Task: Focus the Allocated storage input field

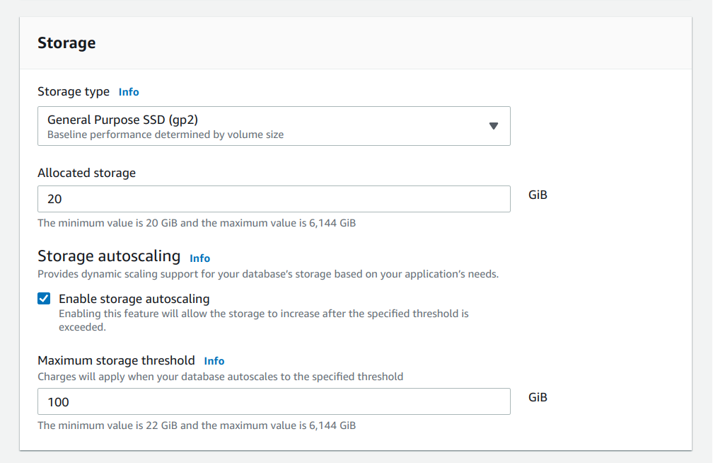Action: click(273, 199)
